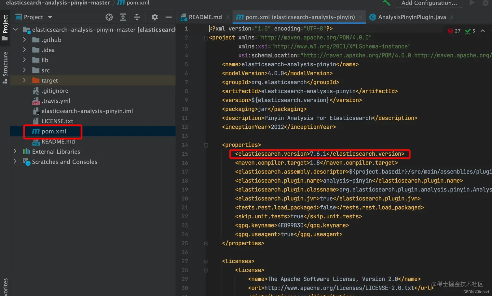Go to previous highlighted error arrow

(x=483, y=31)
